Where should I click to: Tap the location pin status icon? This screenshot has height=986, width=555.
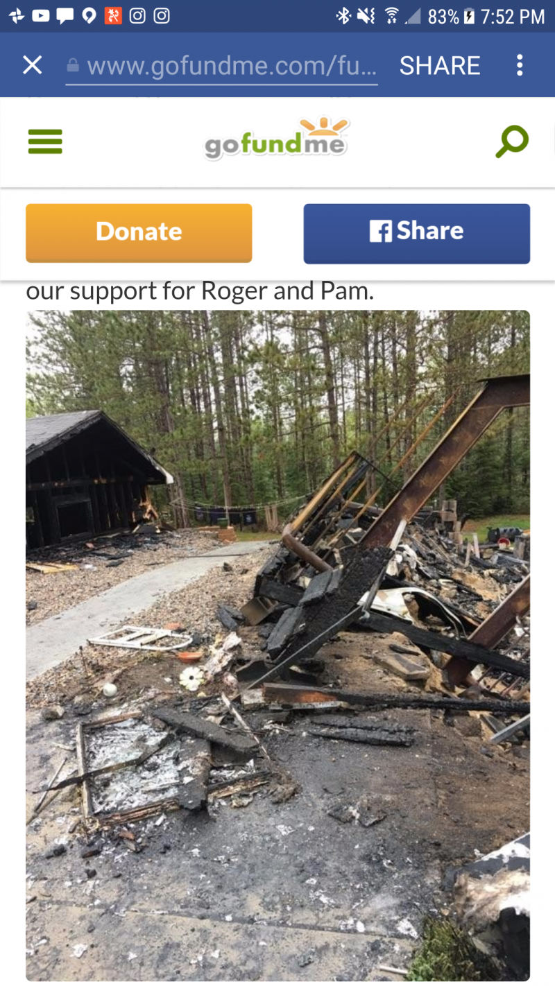pos(89,16)
